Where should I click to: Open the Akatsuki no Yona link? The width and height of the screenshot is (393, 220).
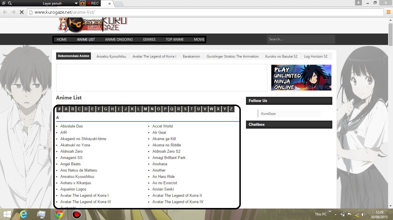click(x=75, y=145)
